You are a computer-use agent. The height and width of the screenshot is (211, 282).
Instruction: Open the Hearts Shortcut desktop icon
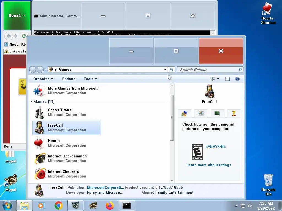pos(268,13)
